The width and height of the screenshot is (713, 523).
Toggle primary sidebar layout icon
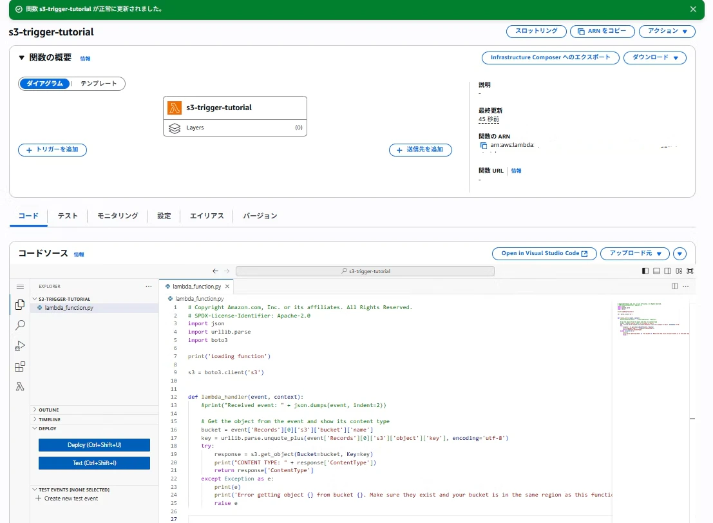click(645, 271)
